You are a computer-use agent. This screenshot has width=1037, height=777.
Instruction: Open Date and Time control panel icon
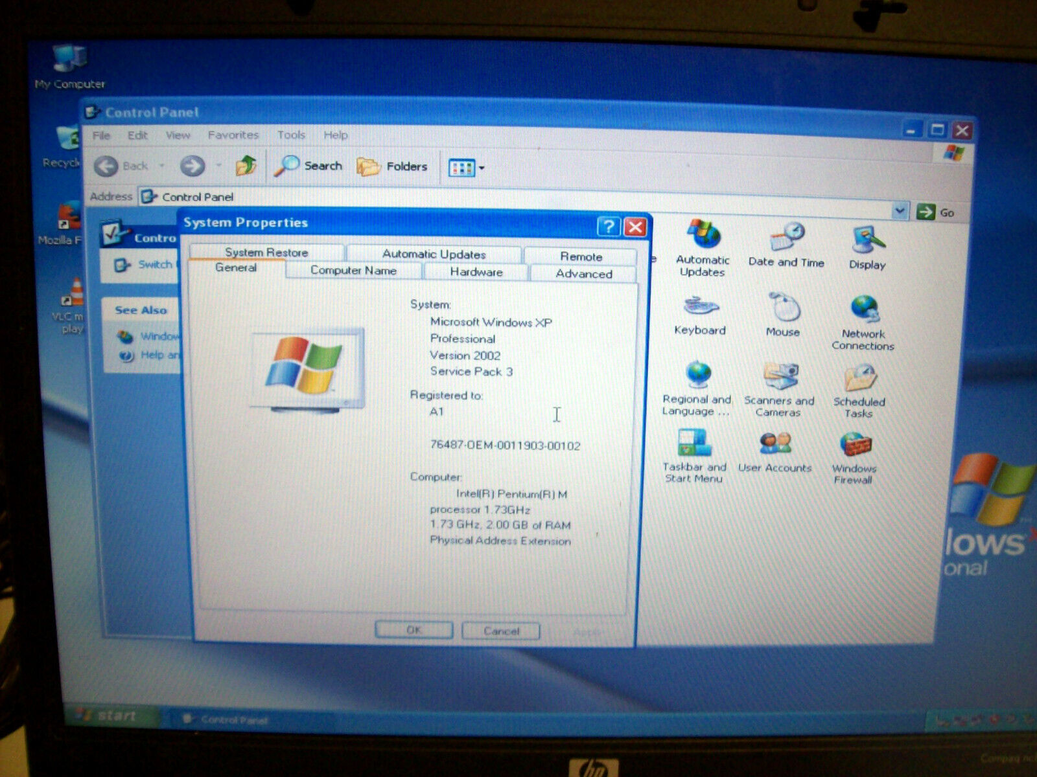pos(786,245)
